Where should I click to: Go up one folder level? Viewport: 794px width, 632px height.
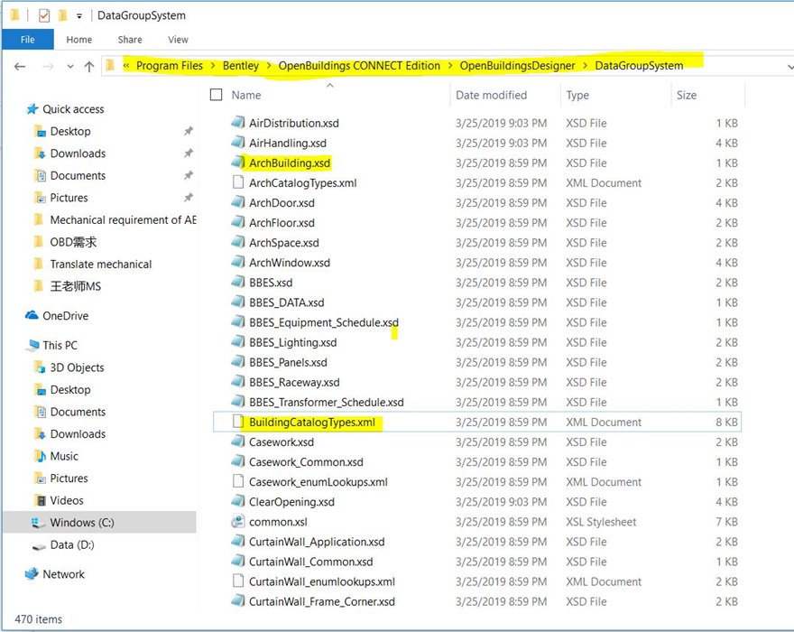point(89,67)
